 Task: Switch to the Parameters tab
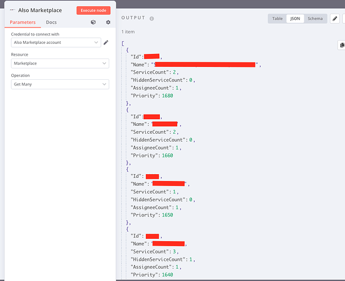(23, 22)
